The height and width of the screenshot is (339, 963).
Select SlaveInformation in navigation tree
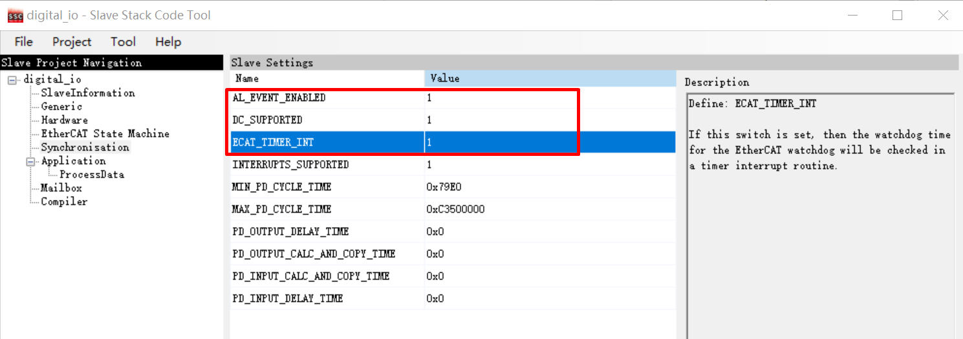88,93
